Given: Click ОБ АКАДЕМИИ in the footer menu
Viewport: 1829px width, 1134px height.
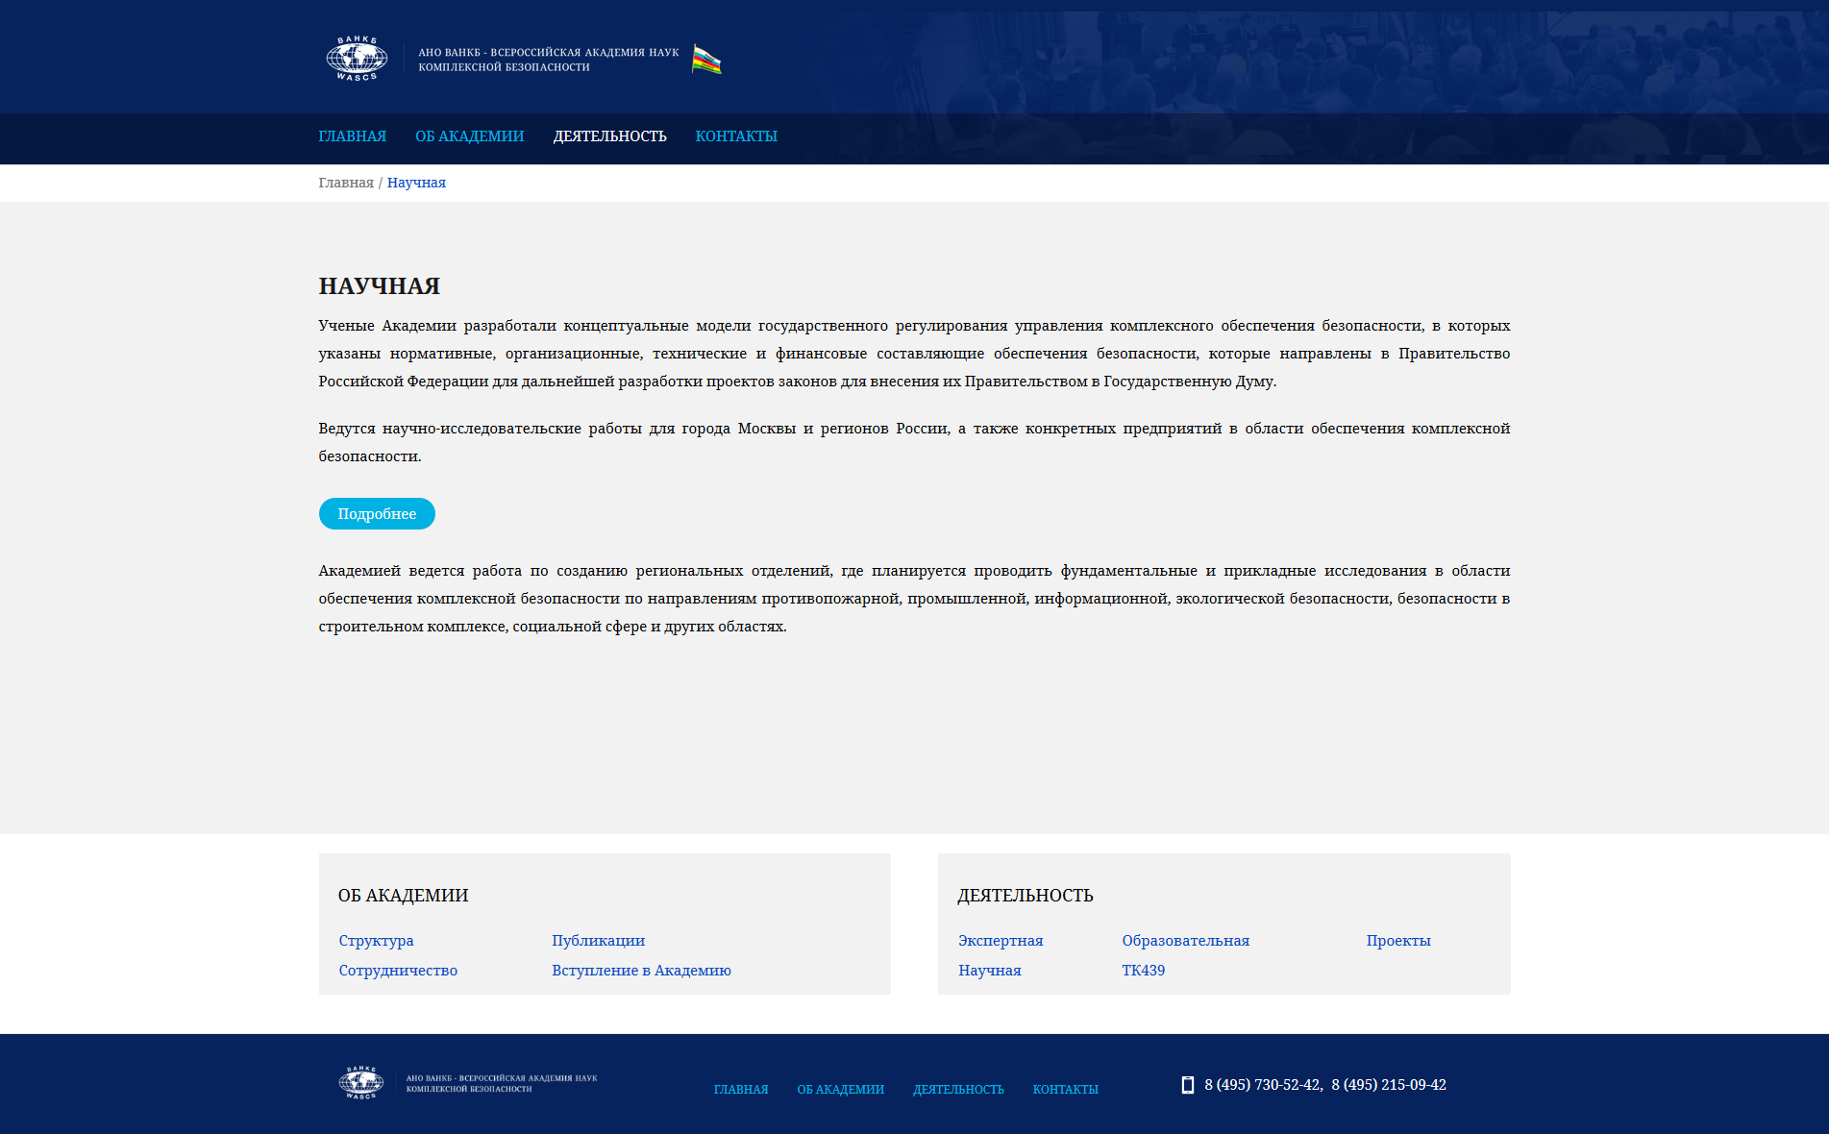Looking at the screenshot, I should pyautogui.click(x=840, y=1090).
